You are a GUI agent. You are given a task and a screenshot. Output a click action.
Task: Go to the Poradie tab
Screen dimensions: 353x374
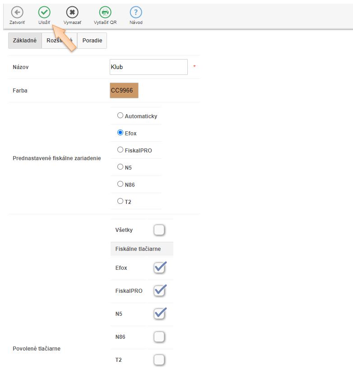coord(92,41)
